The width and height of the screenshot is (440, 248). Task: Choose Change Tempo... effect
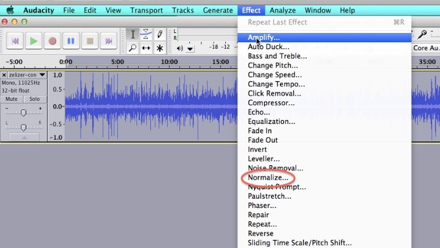click(x=324, y=84)
